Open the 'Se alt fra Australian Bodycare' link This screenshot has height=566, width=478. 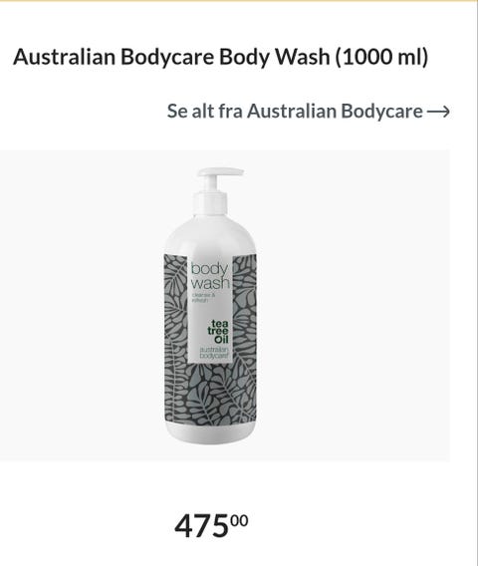tap(308, 111)
